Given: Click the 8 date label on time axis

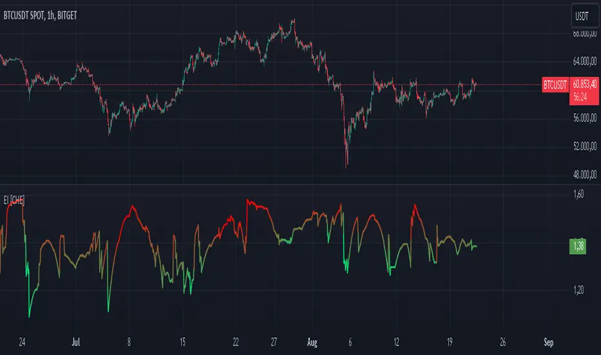Looking at the screenshot, I should 129,342.
